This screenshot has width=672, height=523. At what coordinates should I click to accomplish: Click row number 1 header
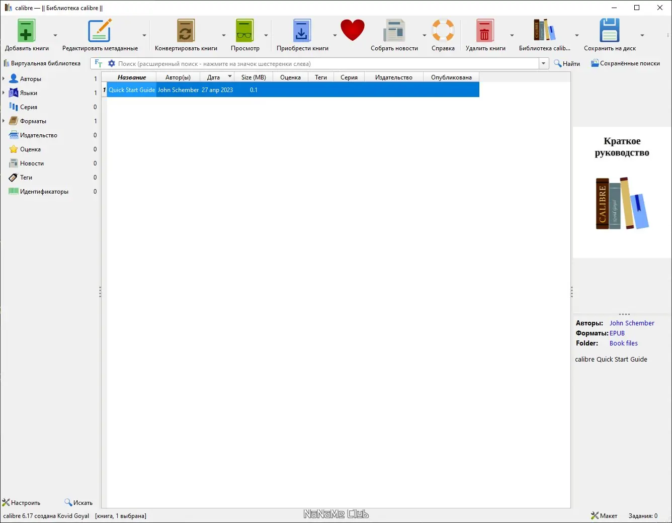point(104,90)
